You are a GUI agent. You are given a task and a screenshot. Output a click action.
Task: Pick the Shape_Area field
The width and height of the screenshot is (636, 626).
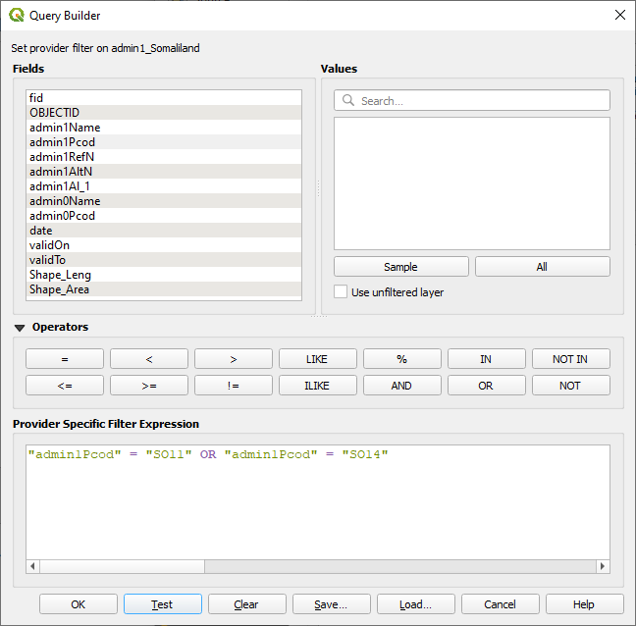pyautogui.click(x=61, y=289)
